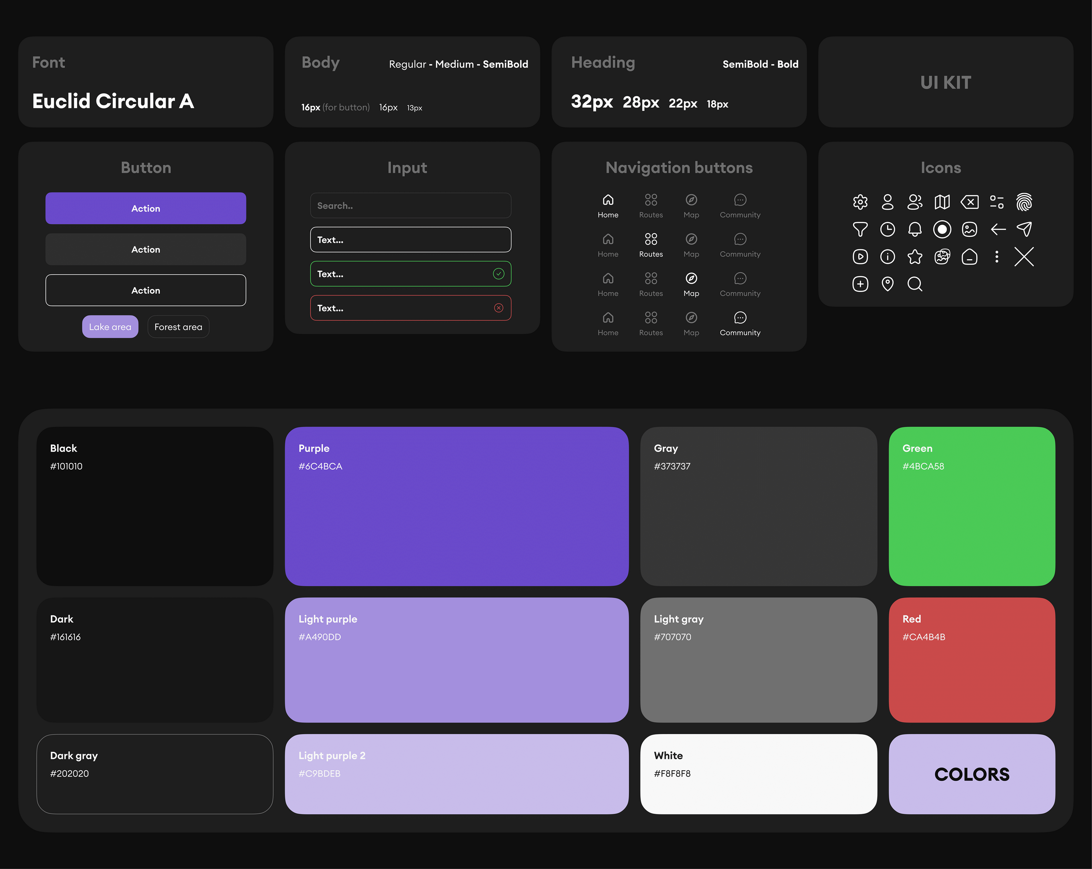This screenshot has width=1092, height=869.
Task: Click the filled radio button icon
Action: point(942,229)
